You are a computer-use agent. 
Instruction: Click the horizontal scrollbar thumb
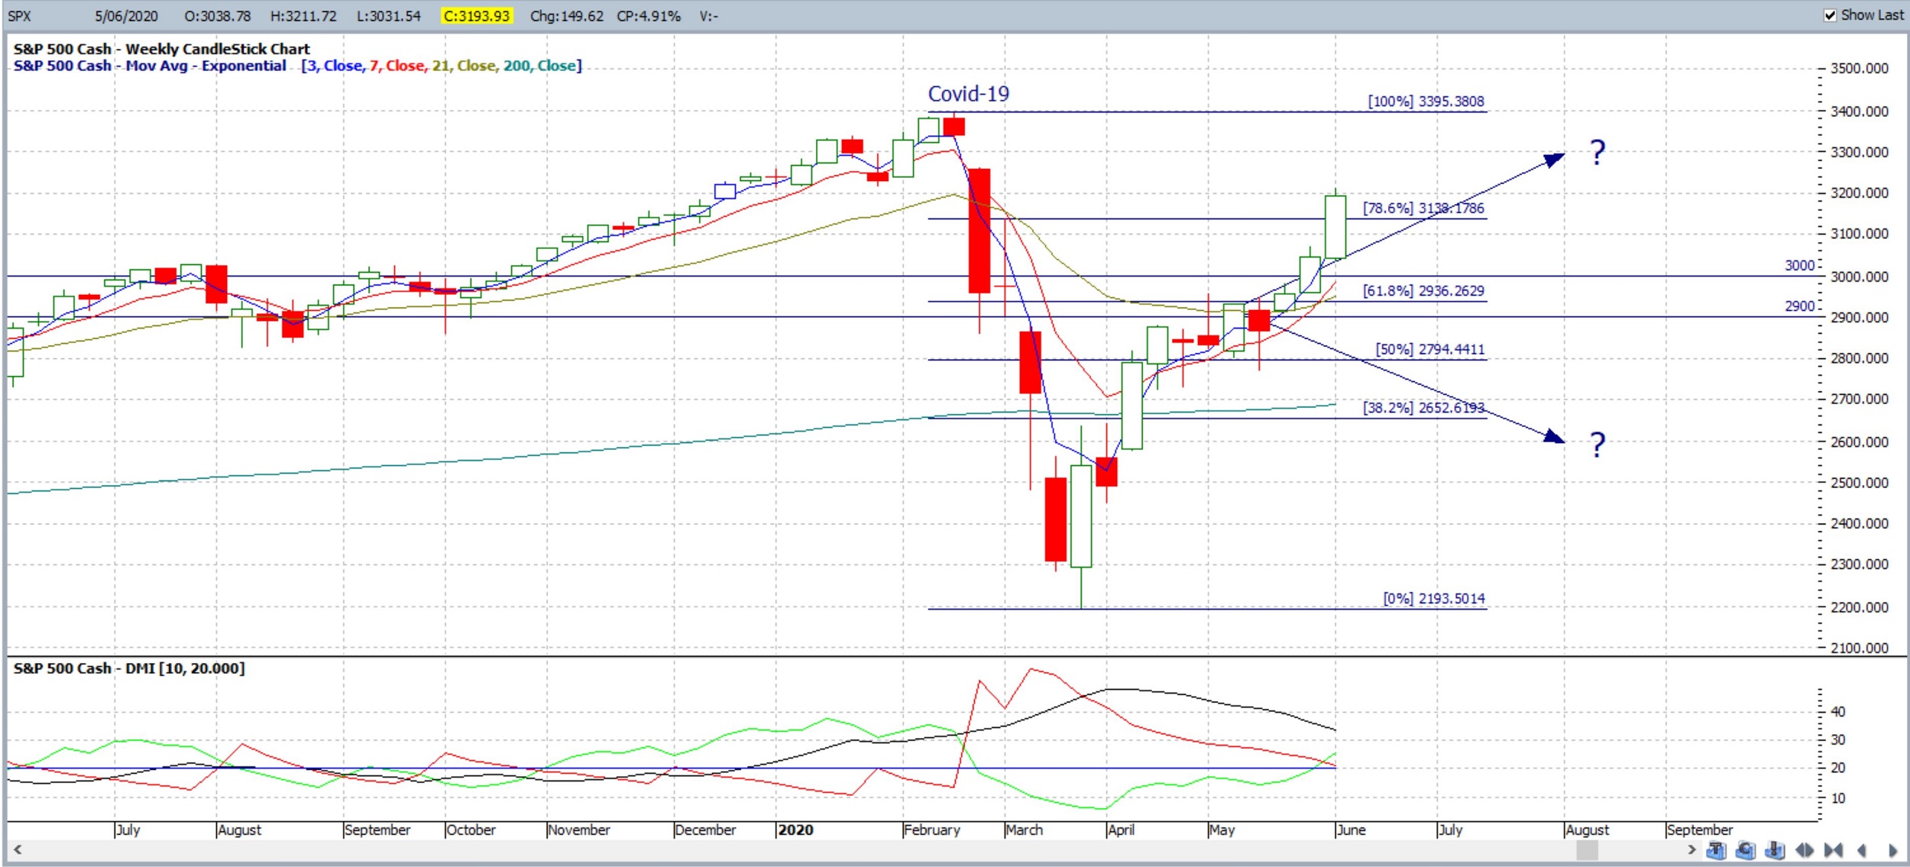tap(1587, 849)
